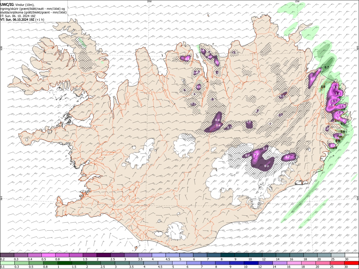The image size is (359, 269).
Task: Click the "VT: Sun. 06.10.2024 19Z (+1 h)" line
Action: pos(22,20)
